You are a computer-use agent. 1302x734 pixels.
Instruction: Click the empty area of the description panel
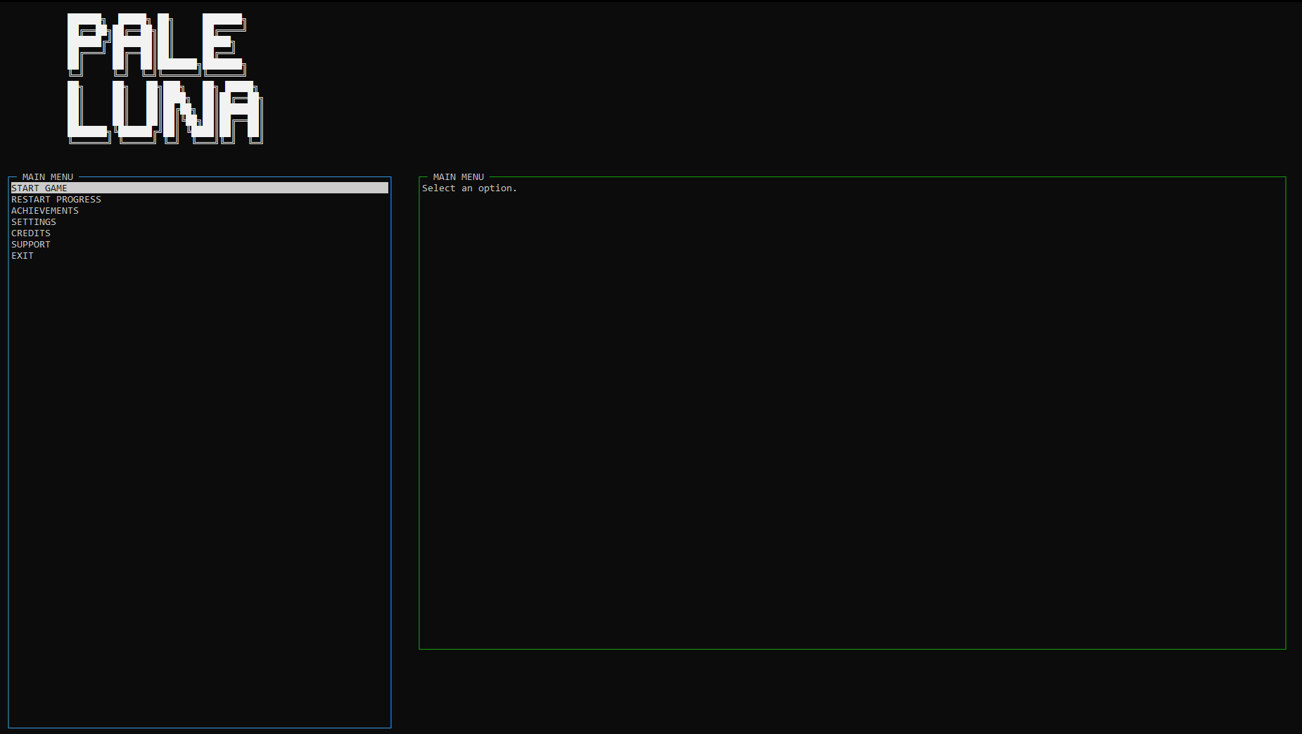coord(852,422)
